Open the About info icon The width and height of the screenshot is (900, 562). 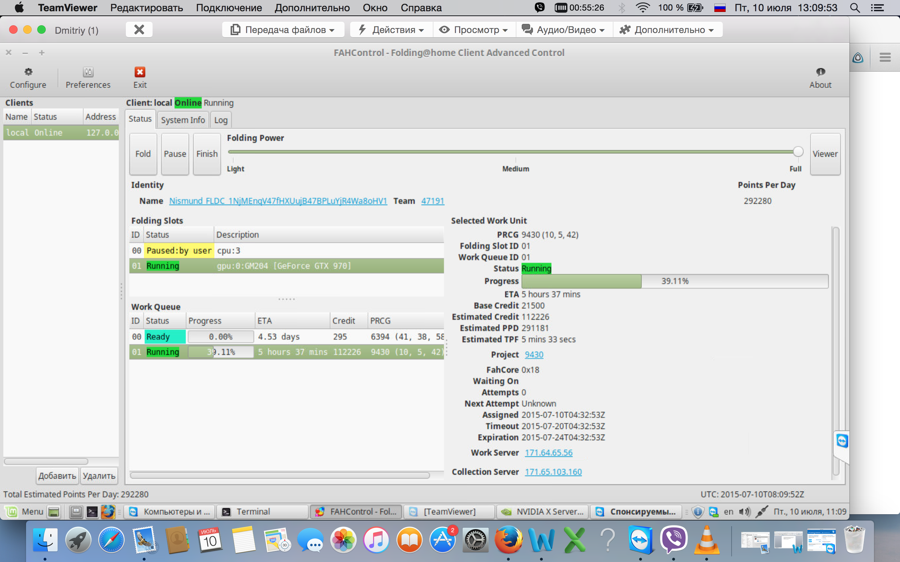tap(821, 72)
